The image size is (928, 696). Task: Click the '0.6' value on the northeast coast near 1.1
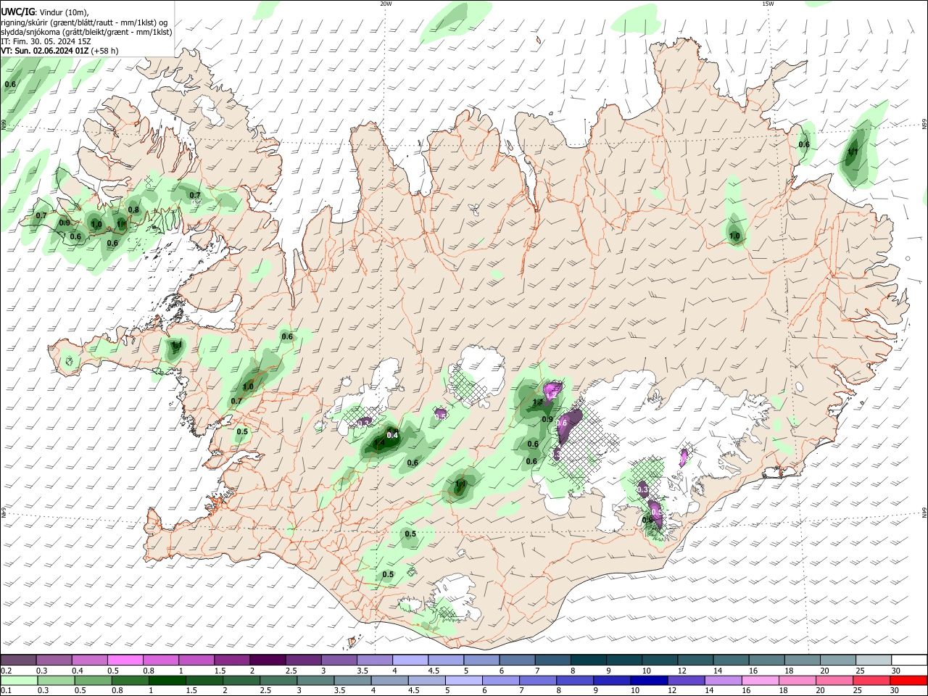804,144
